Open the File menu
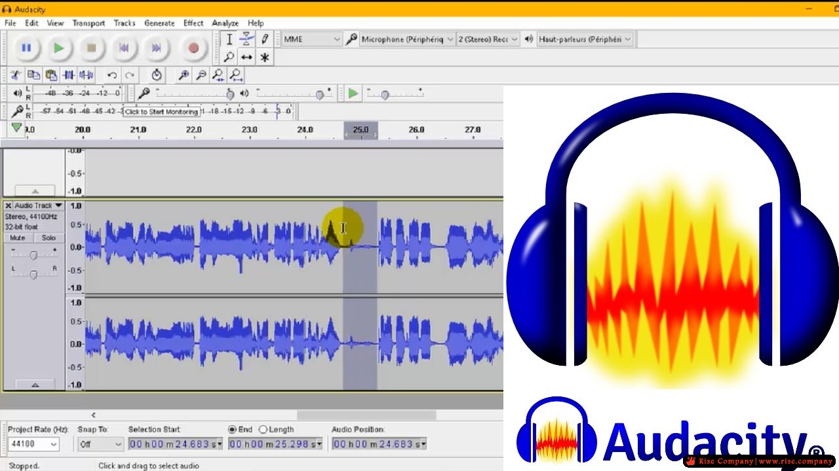The image size is (839, 471). pyautogui.click(x=10, y=23)
